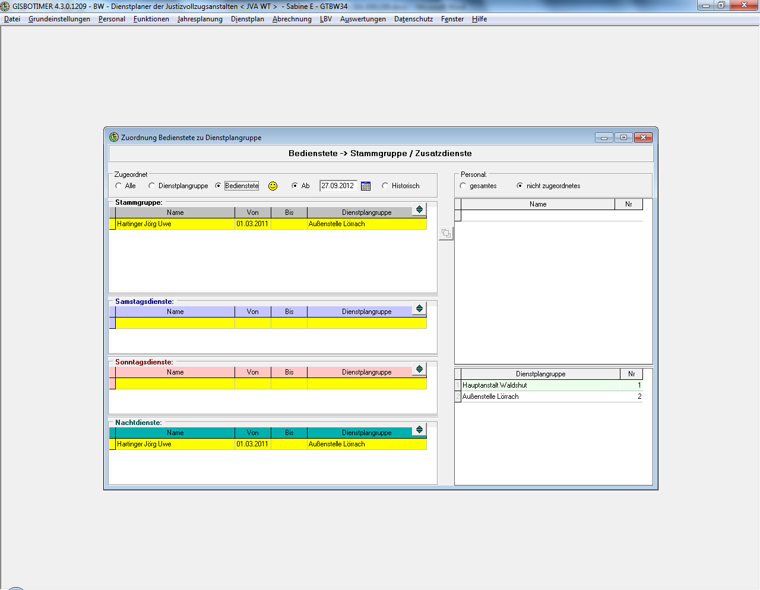Select the Dienstplangruppe radio button
Screen dimensions: 760x590
[152, 186]
